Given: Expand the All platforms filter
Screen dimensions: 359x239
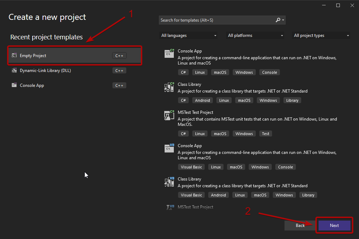Looking at the screenshot, I should 255,35.
